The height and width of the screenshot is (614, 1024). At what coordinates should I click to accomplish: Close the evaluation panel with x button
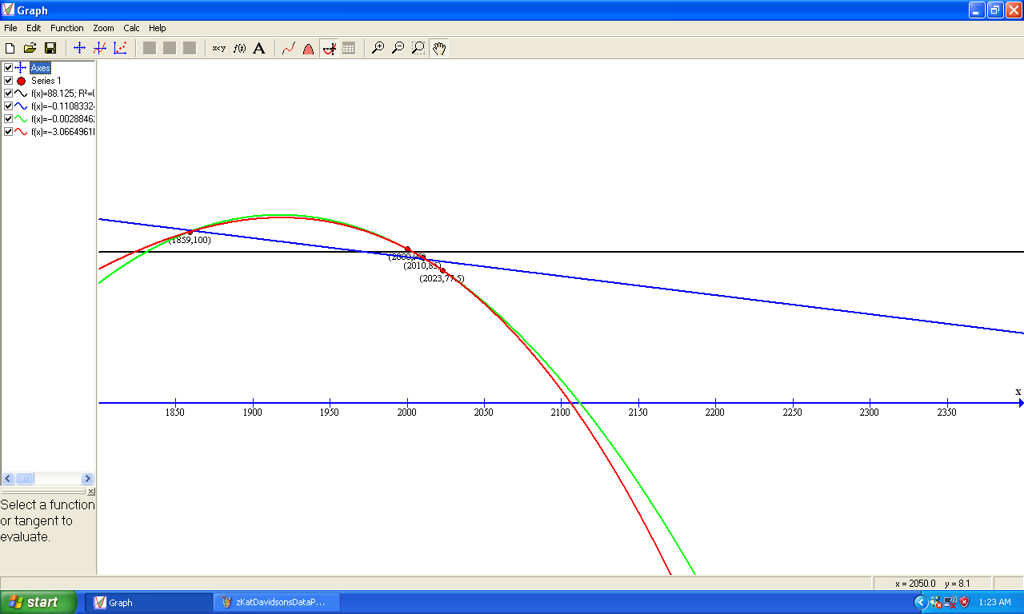click(x=91, y=492)
